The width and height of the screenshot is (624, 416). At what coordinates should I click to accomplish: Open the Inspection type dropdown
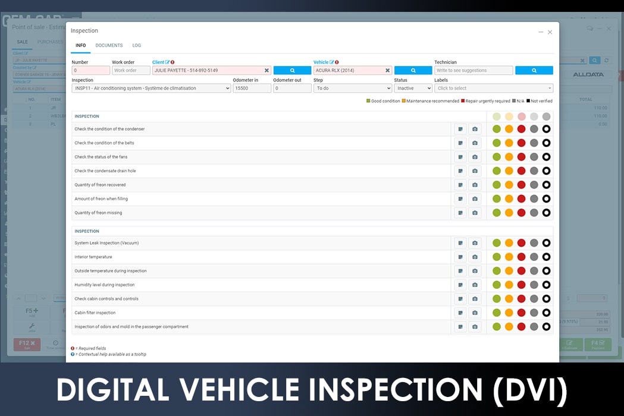click(151, 88)
